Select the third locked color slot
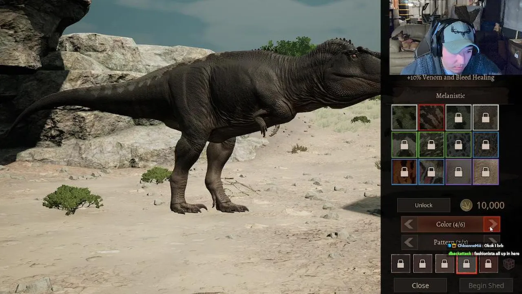The height and width of the screenshot is (294, 522). (445, 264)
